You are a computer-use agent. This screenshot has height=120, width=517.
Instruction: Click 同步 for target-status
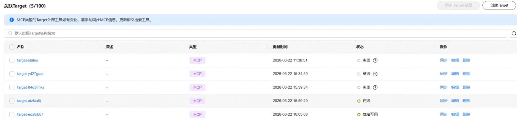[443, 60]
